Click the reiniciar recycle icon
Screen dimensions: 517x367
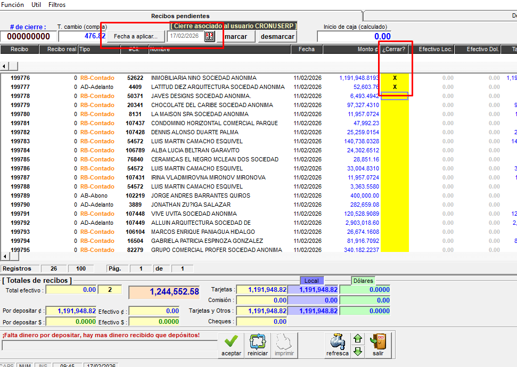[x=257, y=341]
